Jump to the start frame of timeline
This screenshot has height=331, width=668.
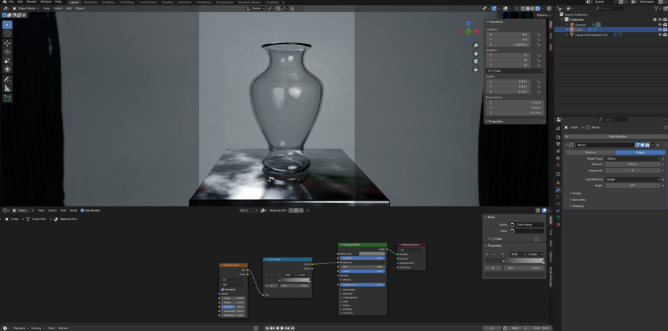268,328
